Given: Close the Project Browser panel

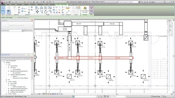Looking at the screenshot, I should click(32, 59).
